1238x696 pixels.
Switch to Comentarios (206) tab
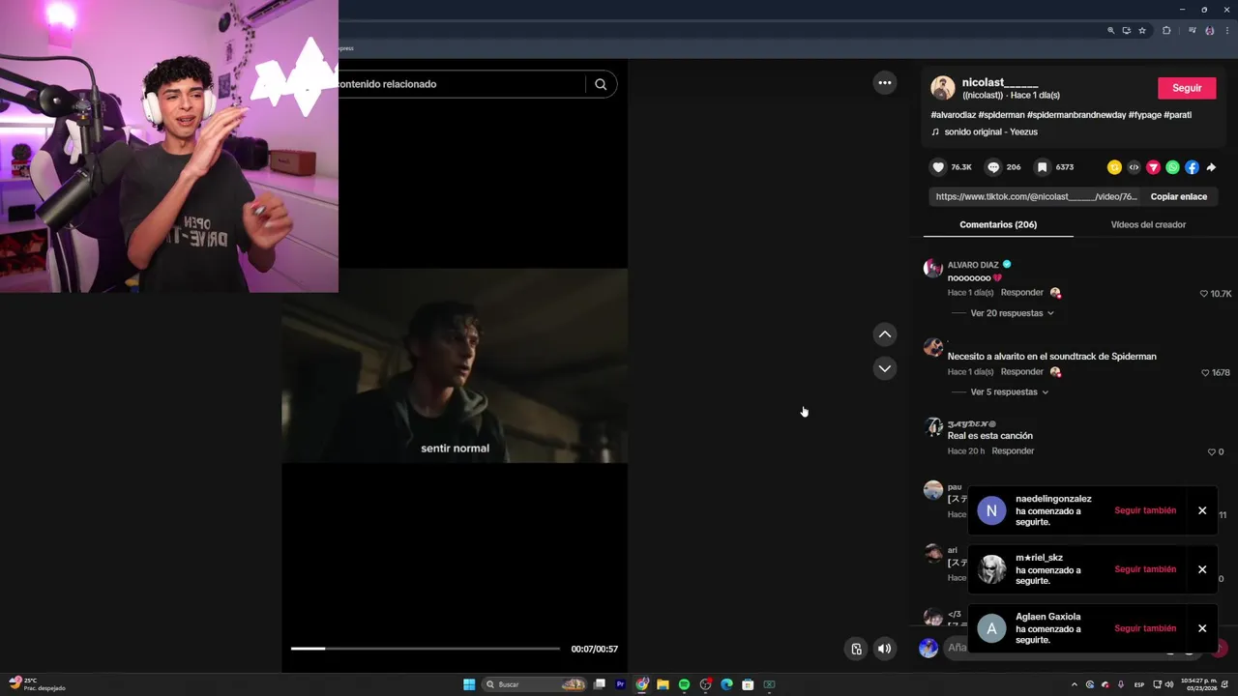tap(998, 224)
